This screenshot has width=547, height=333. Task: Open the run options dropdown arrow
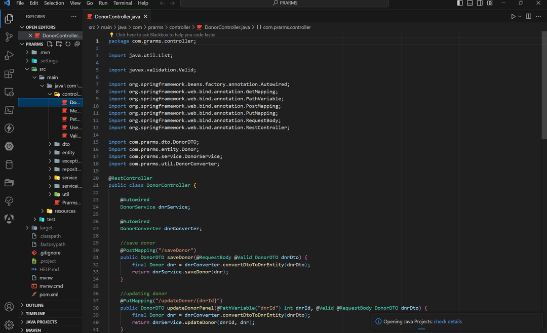click(x=519, y=16)
